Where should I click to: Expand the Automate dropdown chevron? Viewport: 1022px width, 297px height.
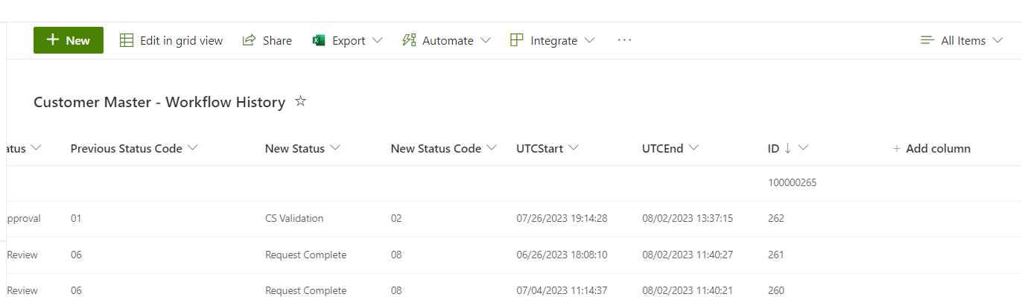pos(486,40)
